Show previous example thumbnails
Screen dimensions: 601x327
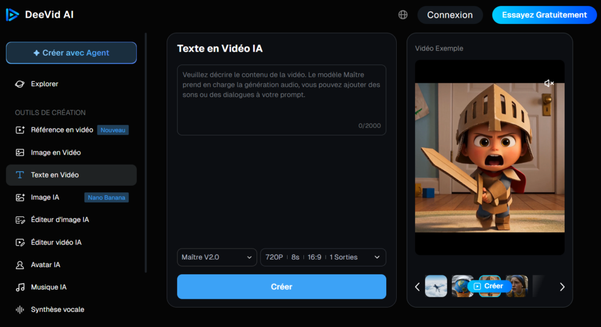[417, 287]
